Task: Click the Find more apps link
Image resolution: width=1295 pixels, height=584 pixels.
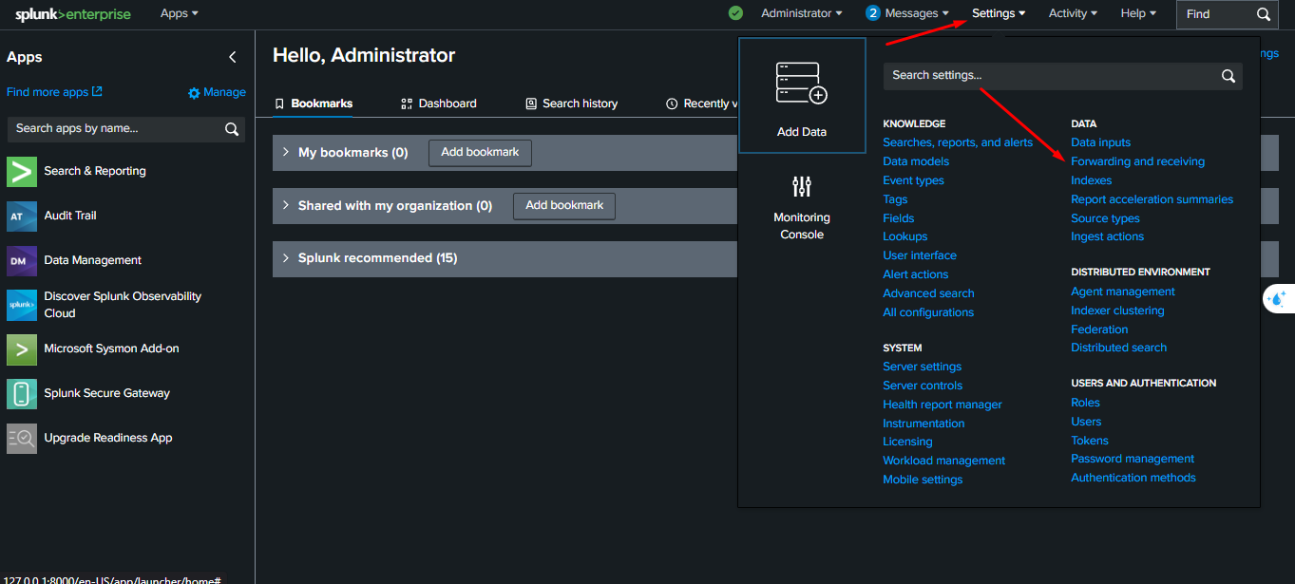Action: 47,91
